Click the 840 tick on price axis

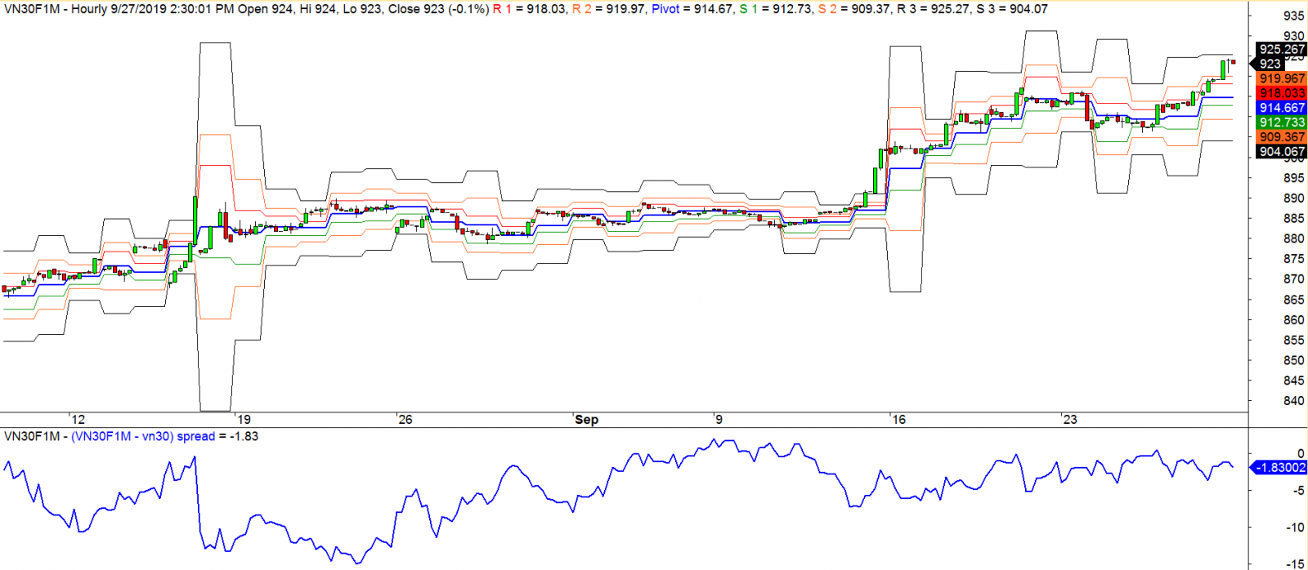[1294, 401]
